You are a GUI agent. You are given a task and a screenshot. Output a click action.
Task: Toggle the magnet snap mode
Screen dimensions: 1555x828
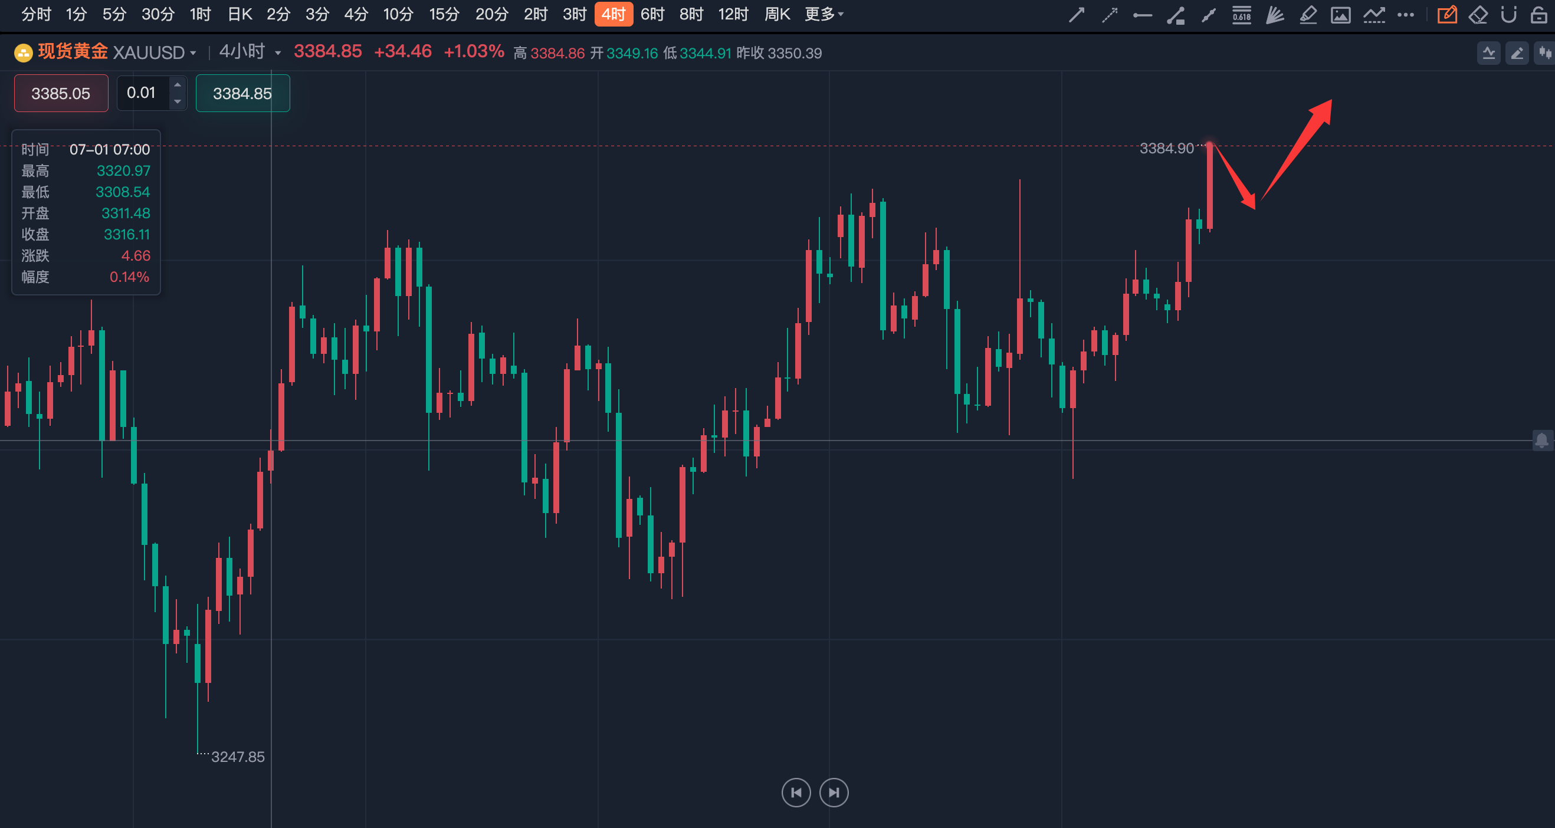click(x=1508, y=15)
